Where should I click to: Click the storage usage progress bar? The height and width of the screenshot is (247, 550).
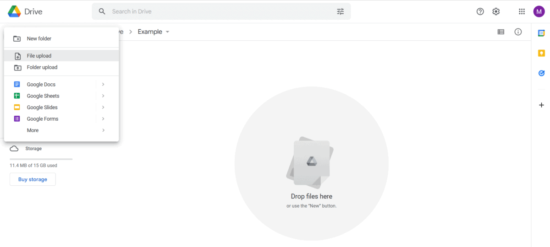tap(41, 159)
